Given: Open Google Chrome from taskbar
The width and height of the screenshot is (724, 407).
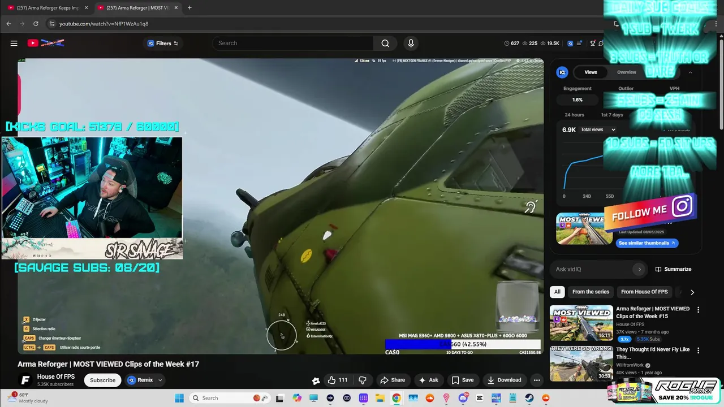Looking at the screenshot, I should click(397, 398).
